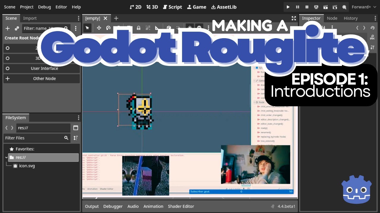Screen dimensions: 380x213
Task: Collapse the res:// folder arrow
Action: pos(6,157)
